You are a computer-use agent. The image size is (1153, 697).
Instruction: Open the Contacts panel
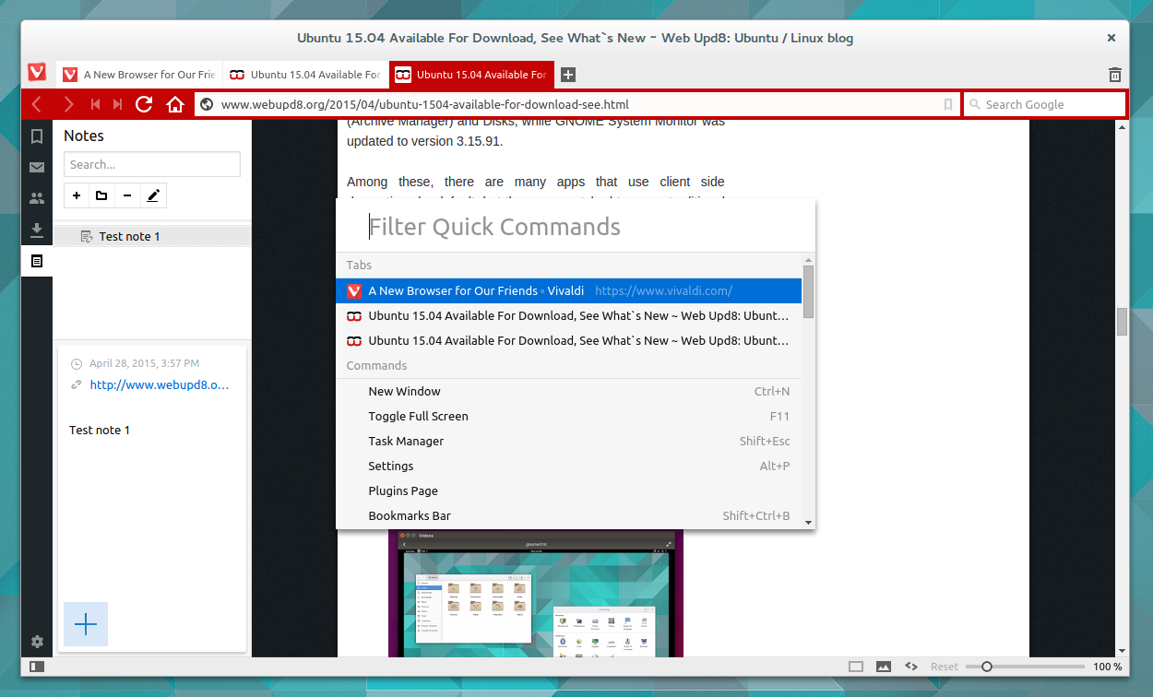tap(37, 198)
